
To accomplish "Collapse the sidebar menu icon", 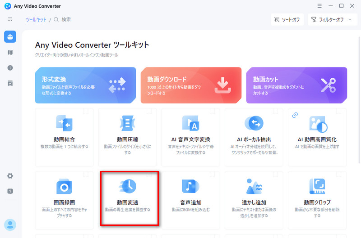I will tap(10, 19).
